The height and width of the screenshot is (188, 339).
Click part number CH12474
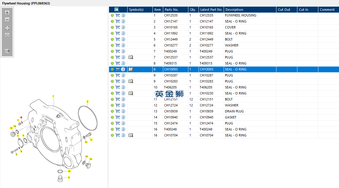(171, 123)
